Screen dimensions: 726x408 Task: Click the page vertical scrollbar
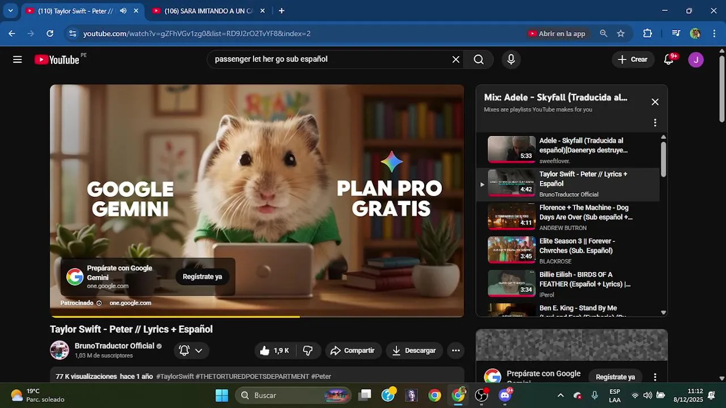[x=721, y=88]
